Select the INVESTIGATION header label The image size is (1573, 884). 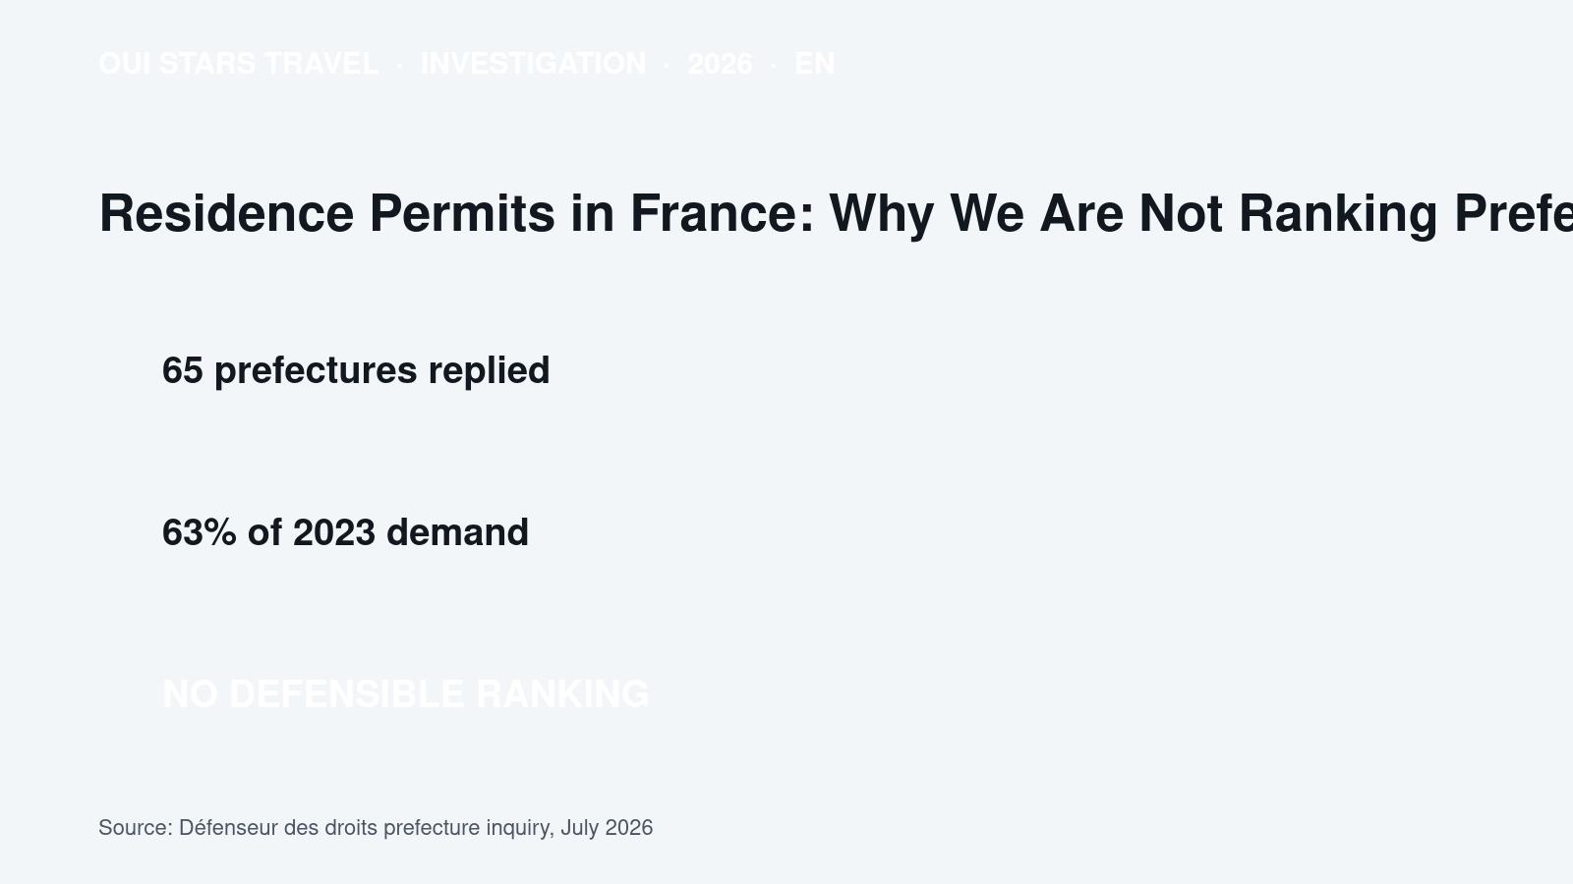coord(533,64)
